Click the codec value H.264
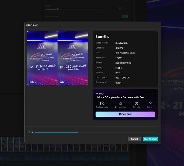Screen dimensions: 184x166 (118, 68)
